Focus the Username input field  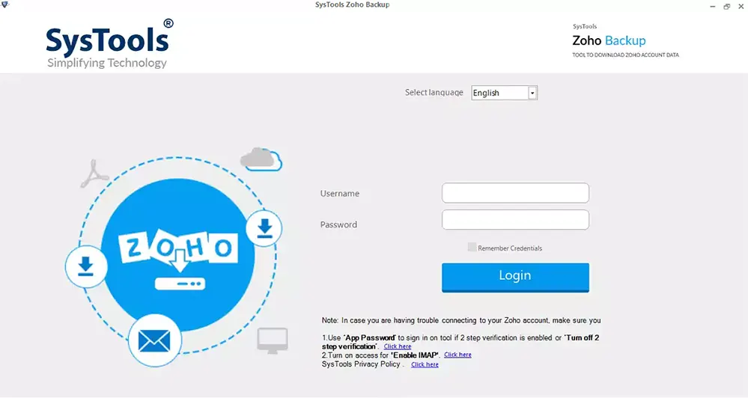pyautogui.click(x=515, y=193)
